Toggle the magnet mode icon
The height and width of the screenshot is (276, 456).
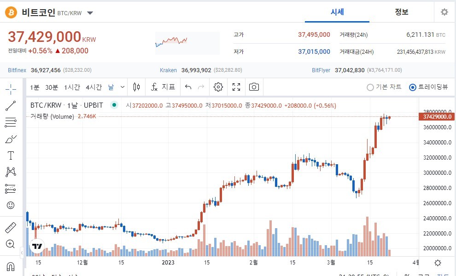click(x=11, y=266)
